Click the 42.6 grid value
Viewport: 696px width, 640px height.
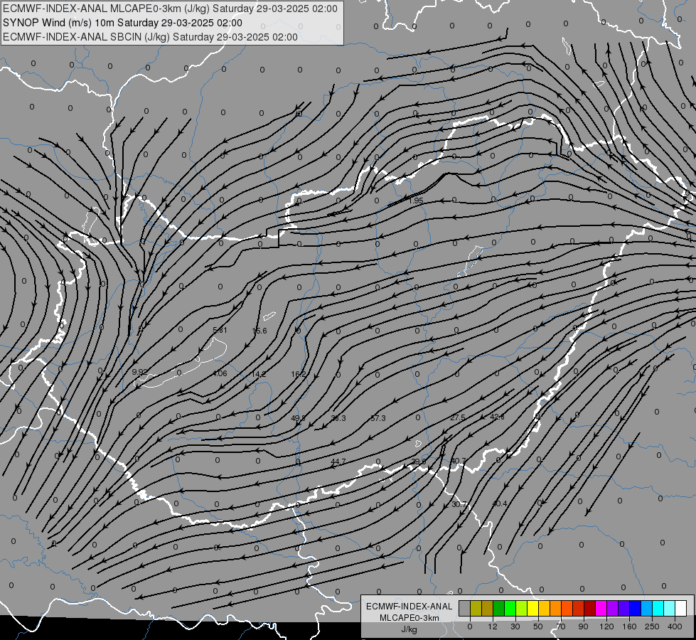[497, 417]
